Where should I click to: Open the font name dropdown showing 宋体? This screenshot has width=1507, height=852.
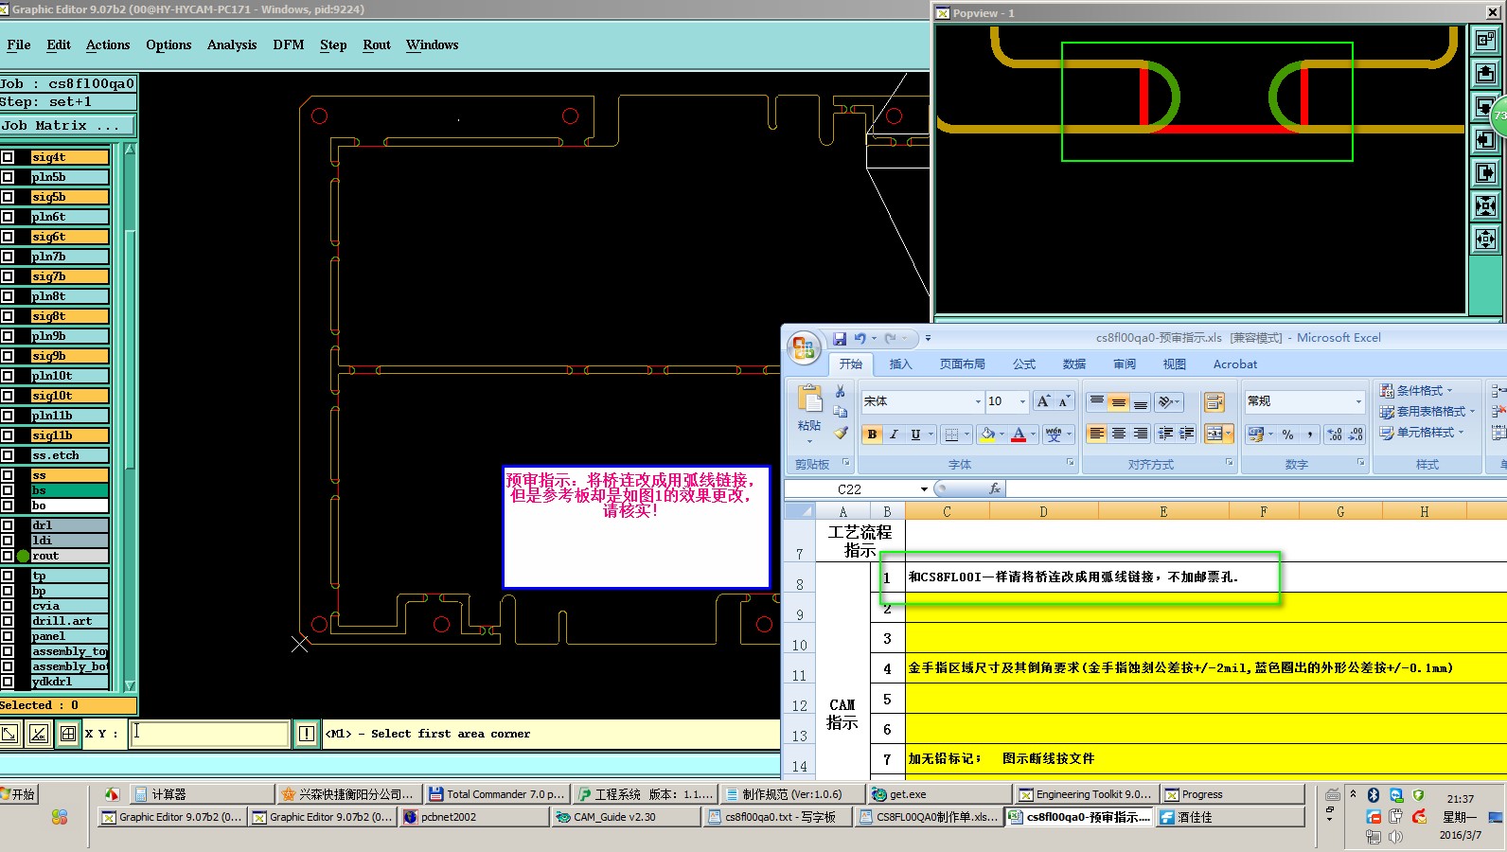click(978, 401)
